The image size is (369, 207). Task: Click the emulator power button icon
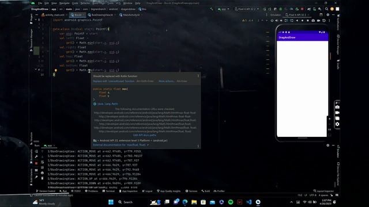coord(272,21)
